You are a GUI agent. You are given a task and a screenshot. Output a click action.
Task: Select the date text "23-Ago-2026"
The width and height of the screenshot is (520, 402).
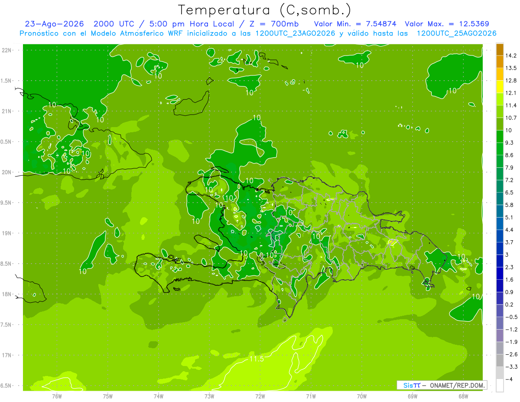point(54,24)
